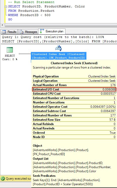
Task: Click the SELECT operator icon in plan
Action: [x=10, y=50]
